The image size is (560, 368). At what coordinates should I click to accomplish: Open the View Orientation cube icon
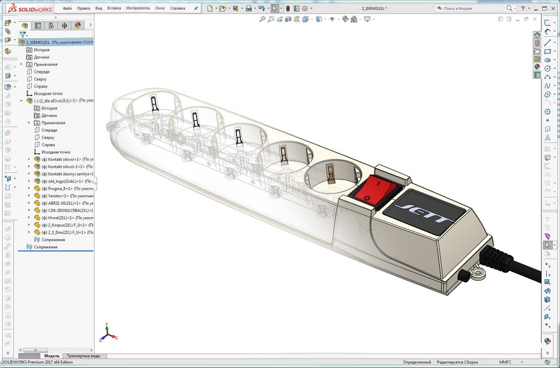point(306,19)
